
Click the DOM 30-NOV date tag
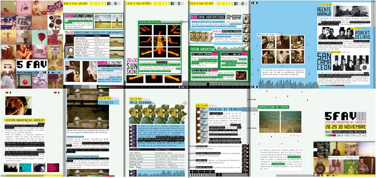[202, 106]
